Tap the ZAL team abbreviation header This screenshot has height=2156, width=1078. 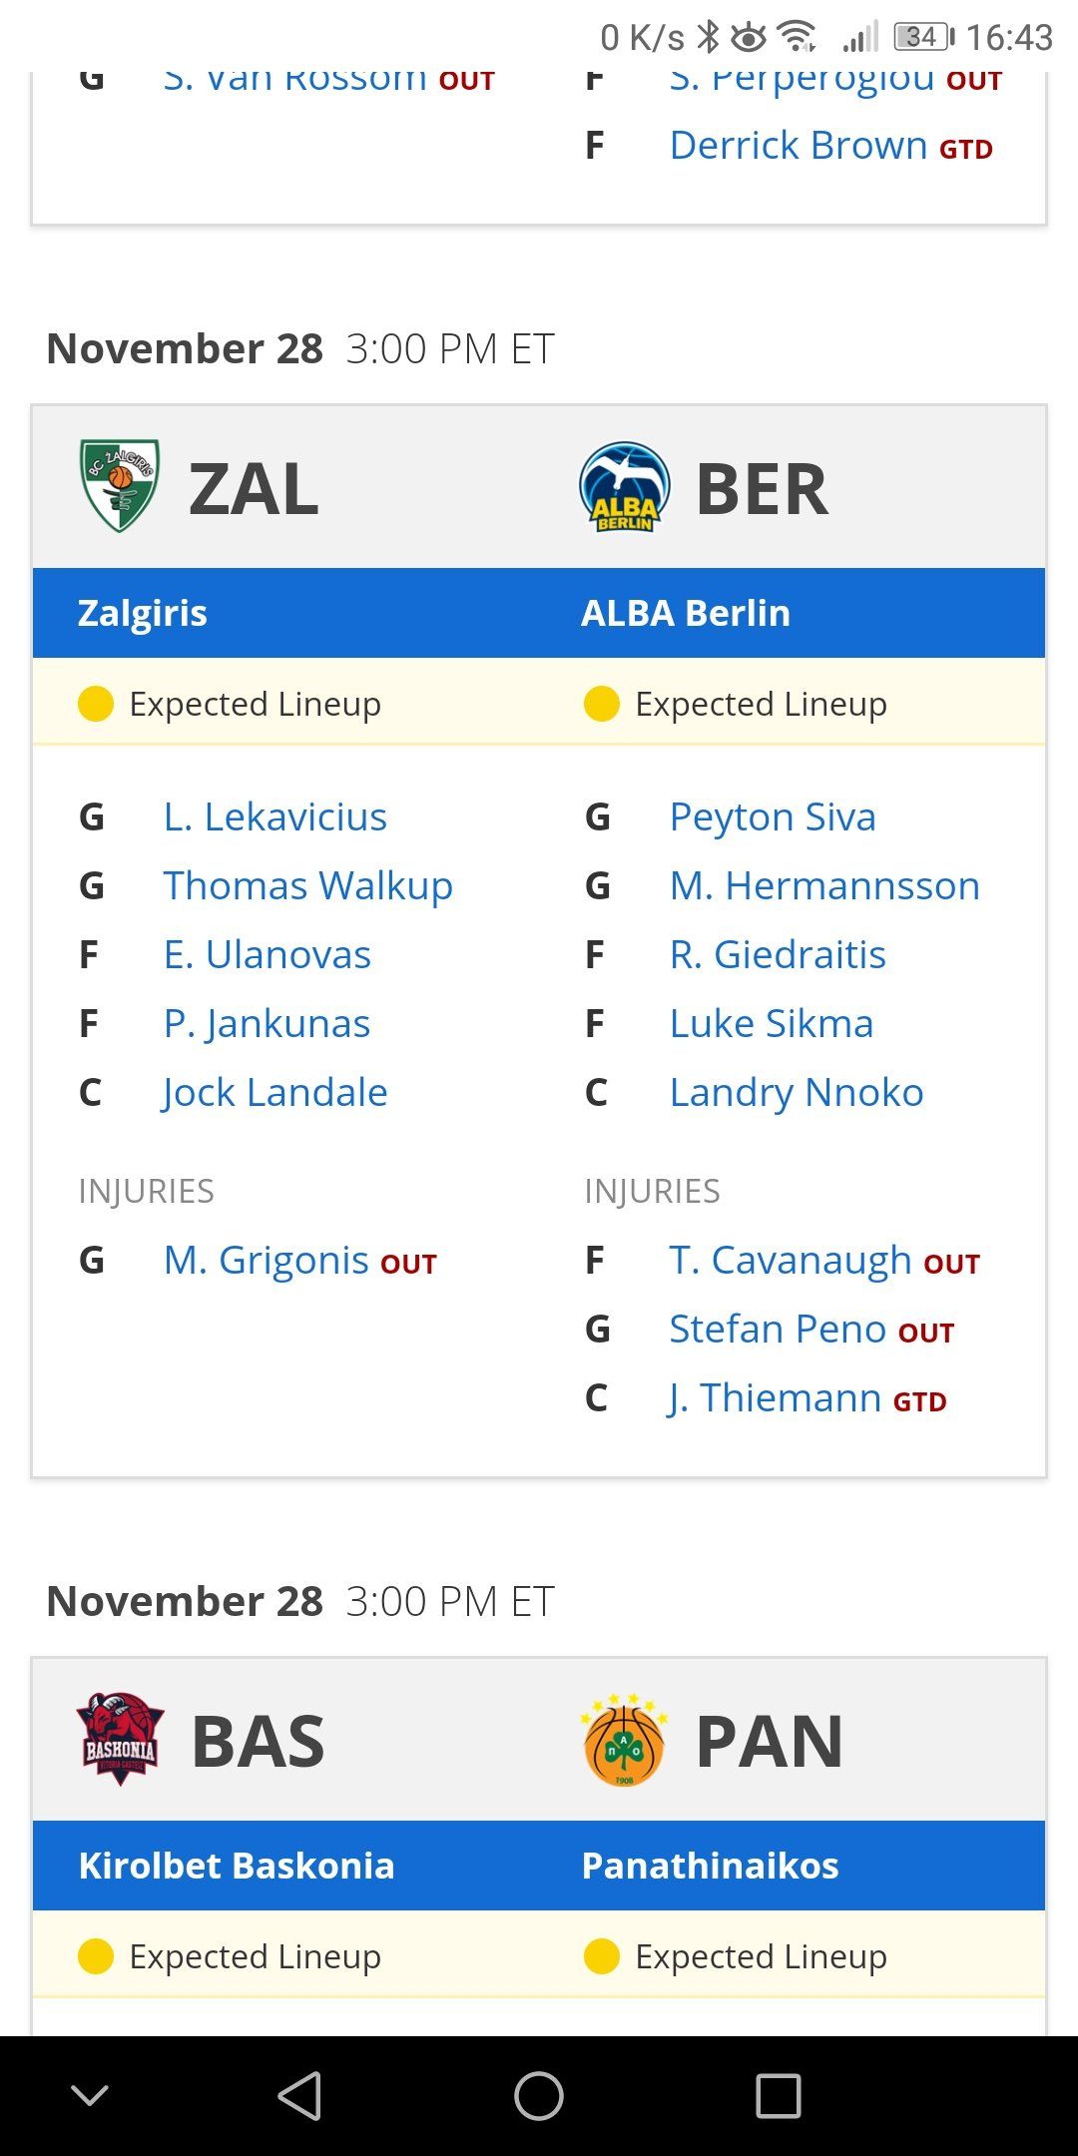[254, 489]
